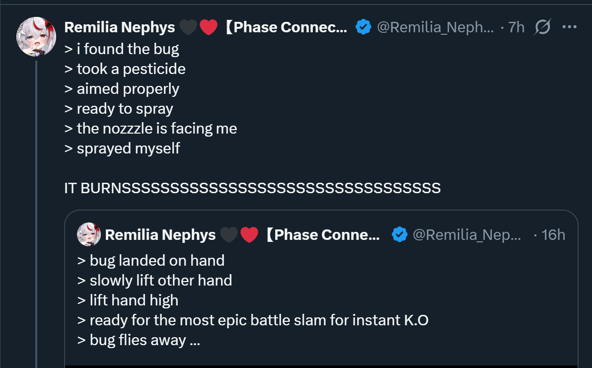Click the black heart emoji in quoted post name
592x368 pixels.
pyautogui.click(x=228, y=234)
